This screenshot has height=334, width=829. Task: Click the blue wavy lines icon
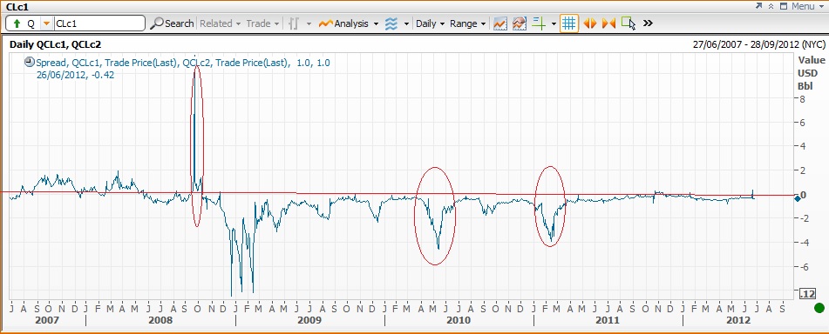click(x=391, y=23)
